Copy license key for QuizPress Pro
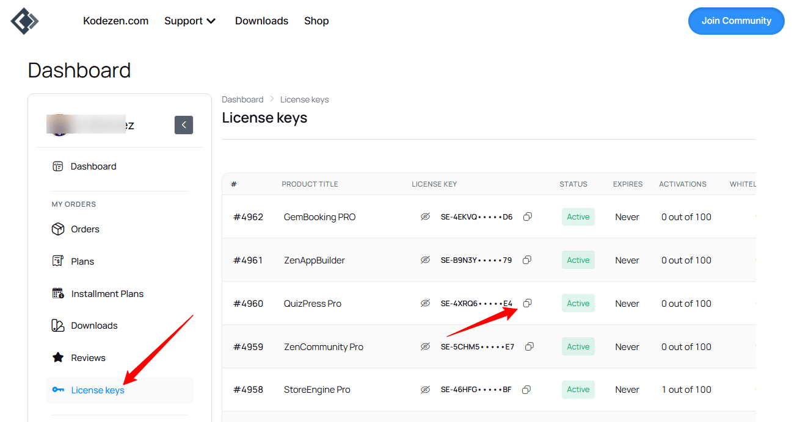Viewport: 800px width, 422px height. [x=528, y=303]
